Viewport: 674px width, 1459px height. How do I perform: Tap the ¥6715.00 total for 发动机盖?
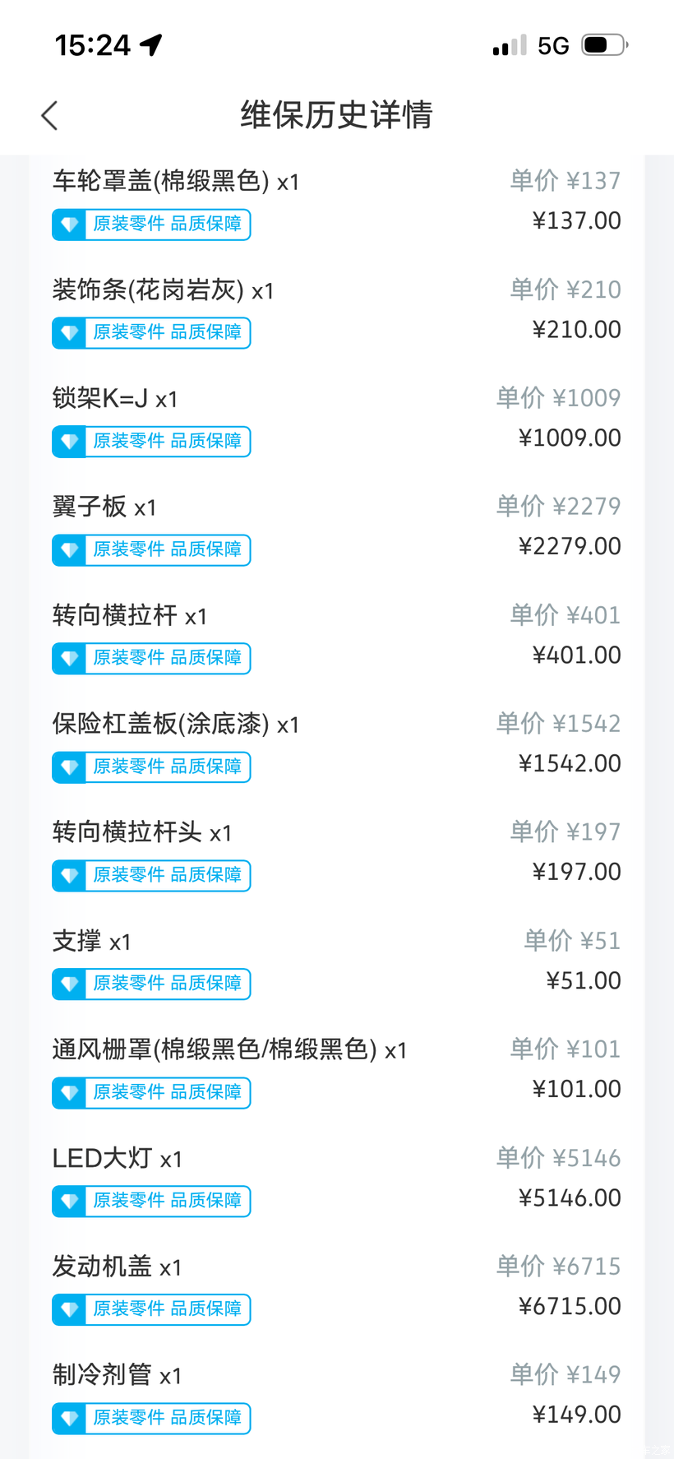click(x=570, y=1306)
